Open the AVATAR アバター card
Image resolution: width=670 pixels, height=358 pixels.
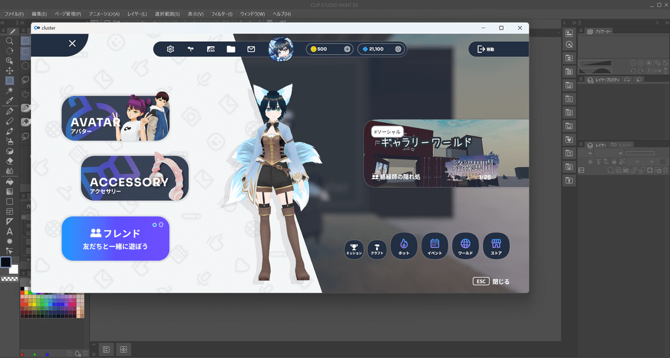pos(116,118)
